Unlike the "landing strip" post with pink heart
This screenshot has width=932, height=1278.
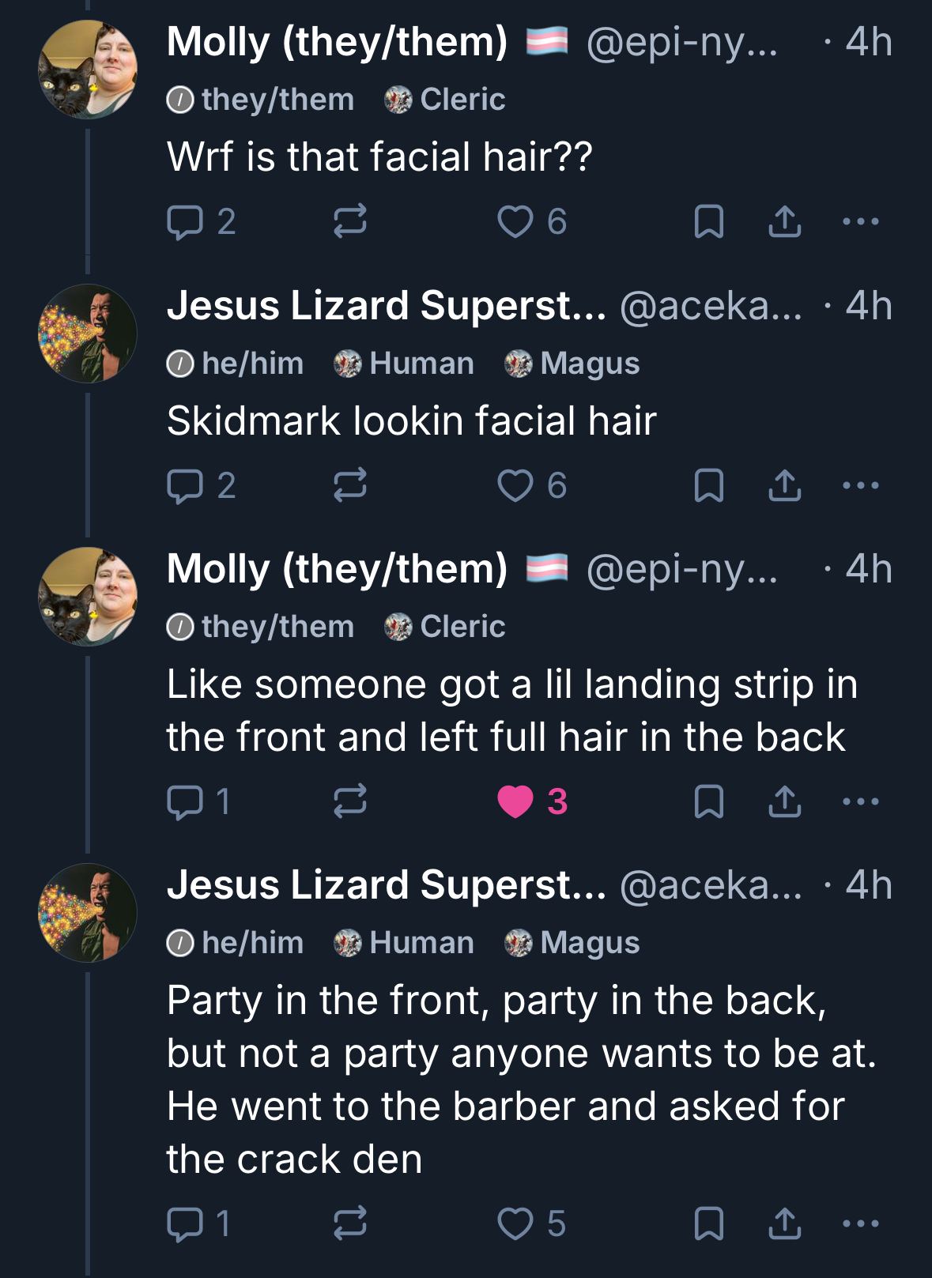(x=515, y=802)
